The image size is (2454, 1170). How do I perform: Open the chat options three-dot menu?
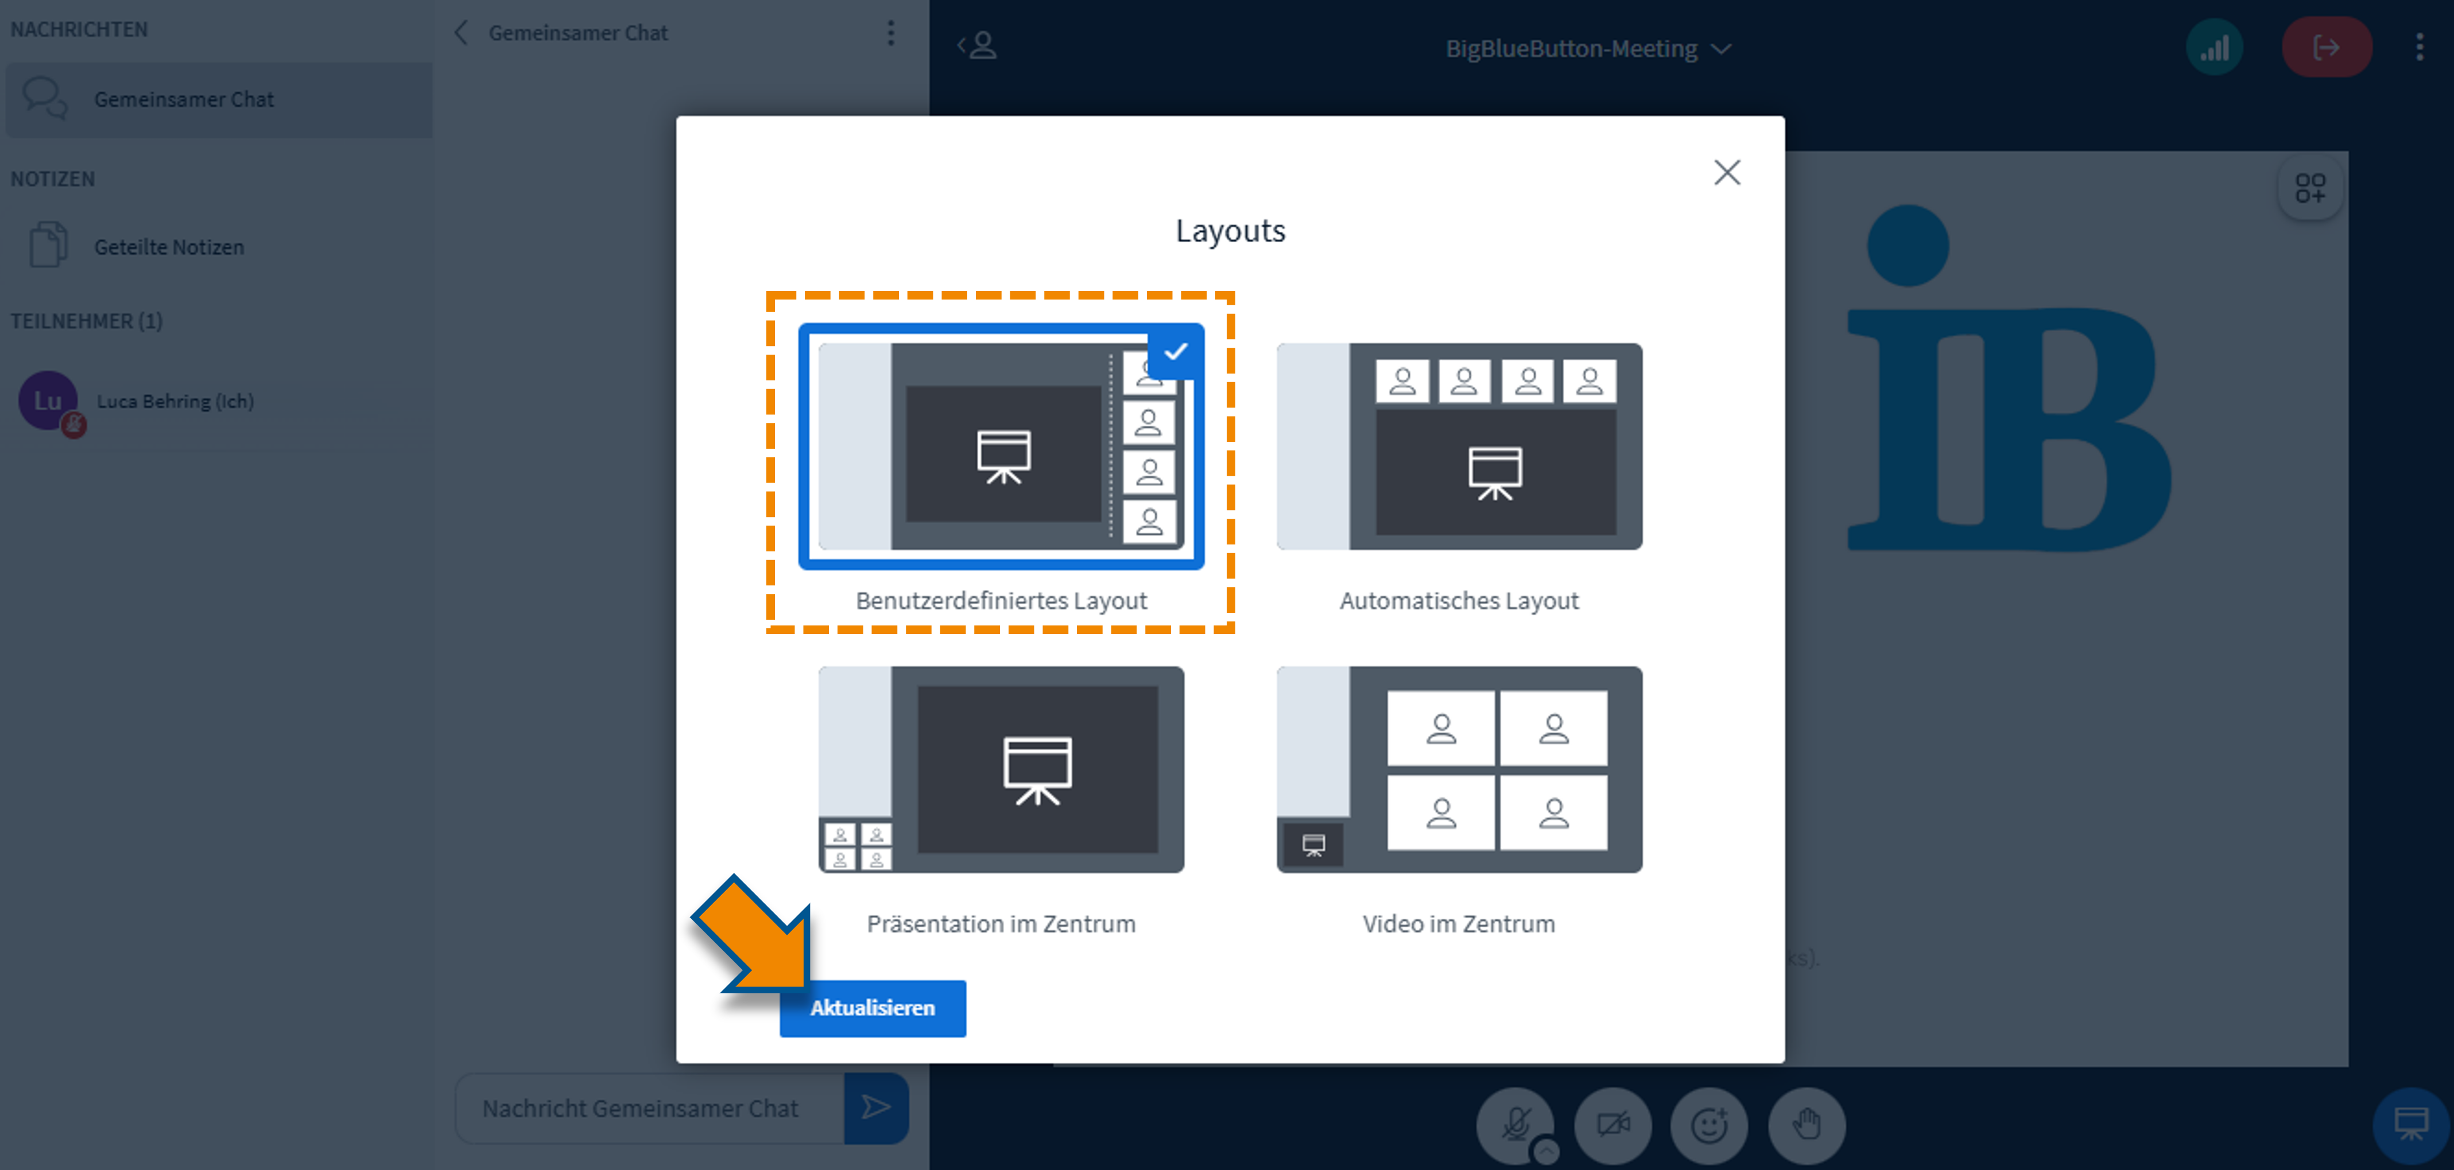point(891,33)
